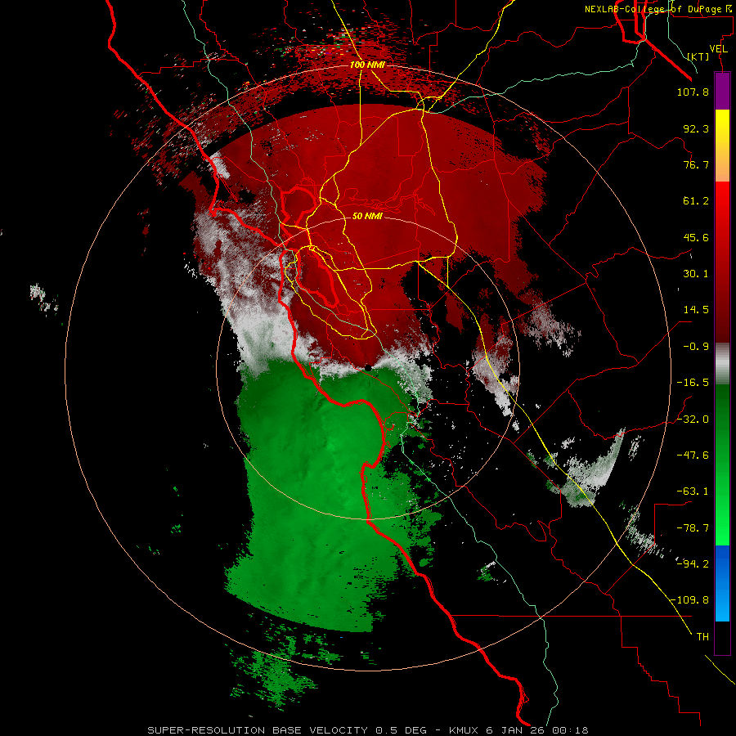Click the 50 NMI range ring label
The image size is (736, 736).
tap(367, 217)
